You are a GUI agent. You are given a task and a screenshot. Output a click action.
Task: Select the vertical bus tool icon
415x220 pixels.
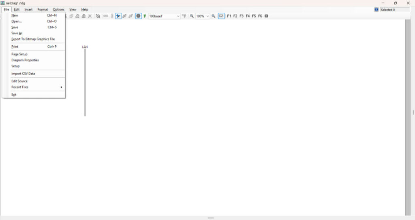(112, 16)
